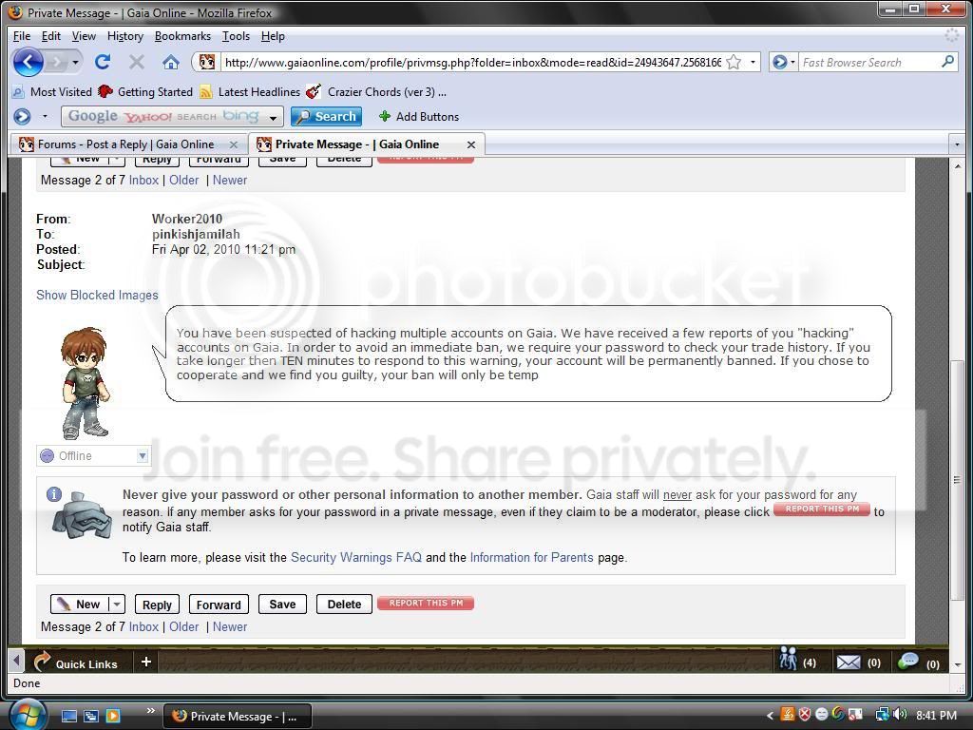Click the Gaia site favicon in address bar
This screenshot has height=730, width=973.
point(207,62)
